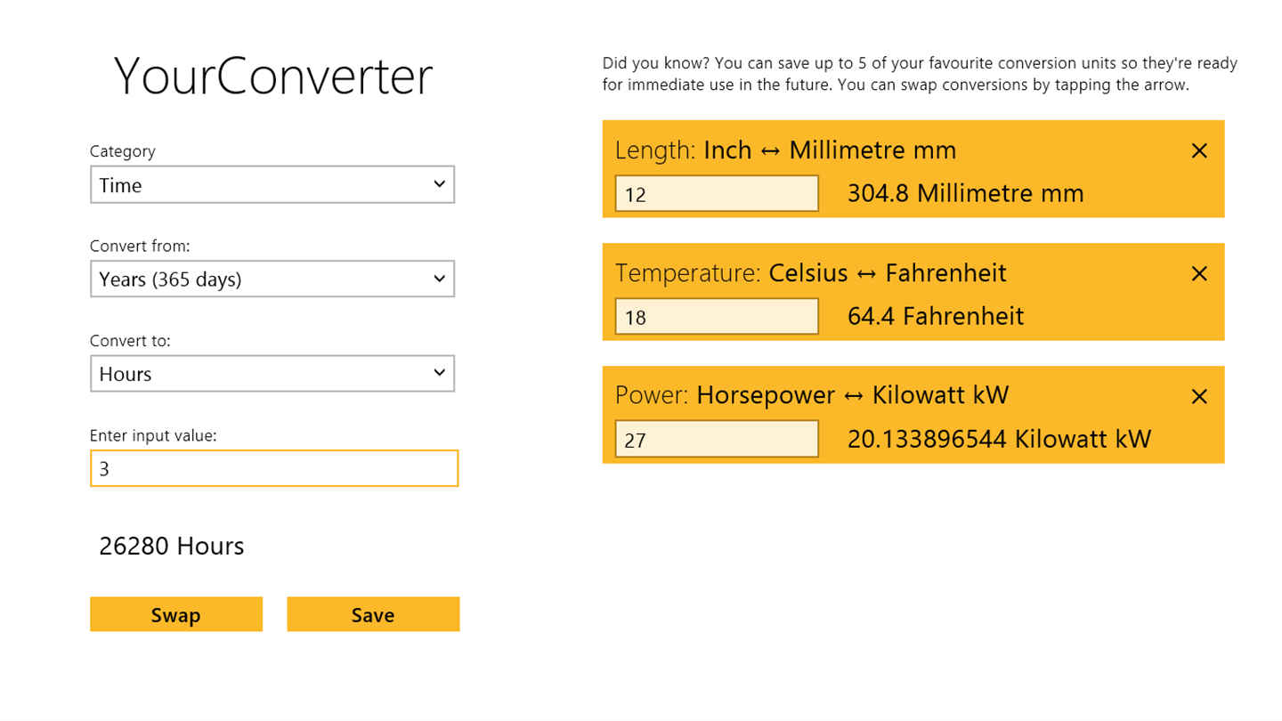
Task: Remove the saved Temperature conversion card
Action: [x=1198, y=274]
